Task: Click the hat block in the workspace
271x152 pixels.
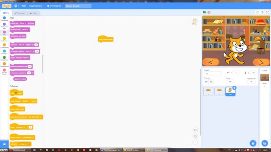Action: 105,39
